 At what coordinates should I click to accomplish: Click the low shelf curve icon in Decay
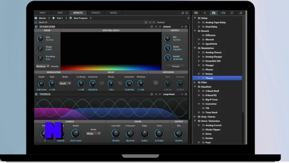point(102,83)
